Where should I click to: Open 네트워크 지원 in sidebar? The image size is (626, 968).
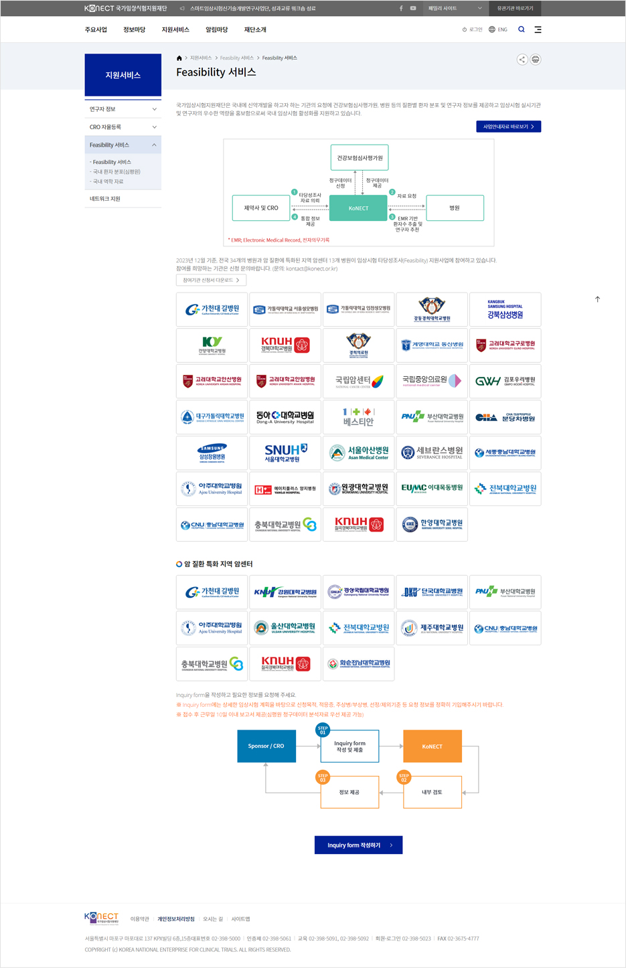123,199
